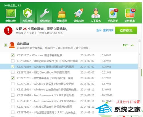Open 电脑清理 broom icon
The width and height of the screenshot is (143, 117).
(x=62, y=13)
